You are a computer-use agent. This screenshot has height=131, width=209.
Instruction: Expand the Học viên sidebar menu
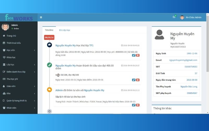click(18, 50)
